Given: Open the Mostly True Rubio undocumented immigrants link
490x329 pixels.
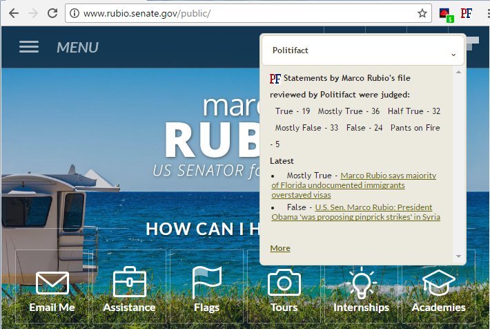Looking at the screenshot, I should (354, 185).
